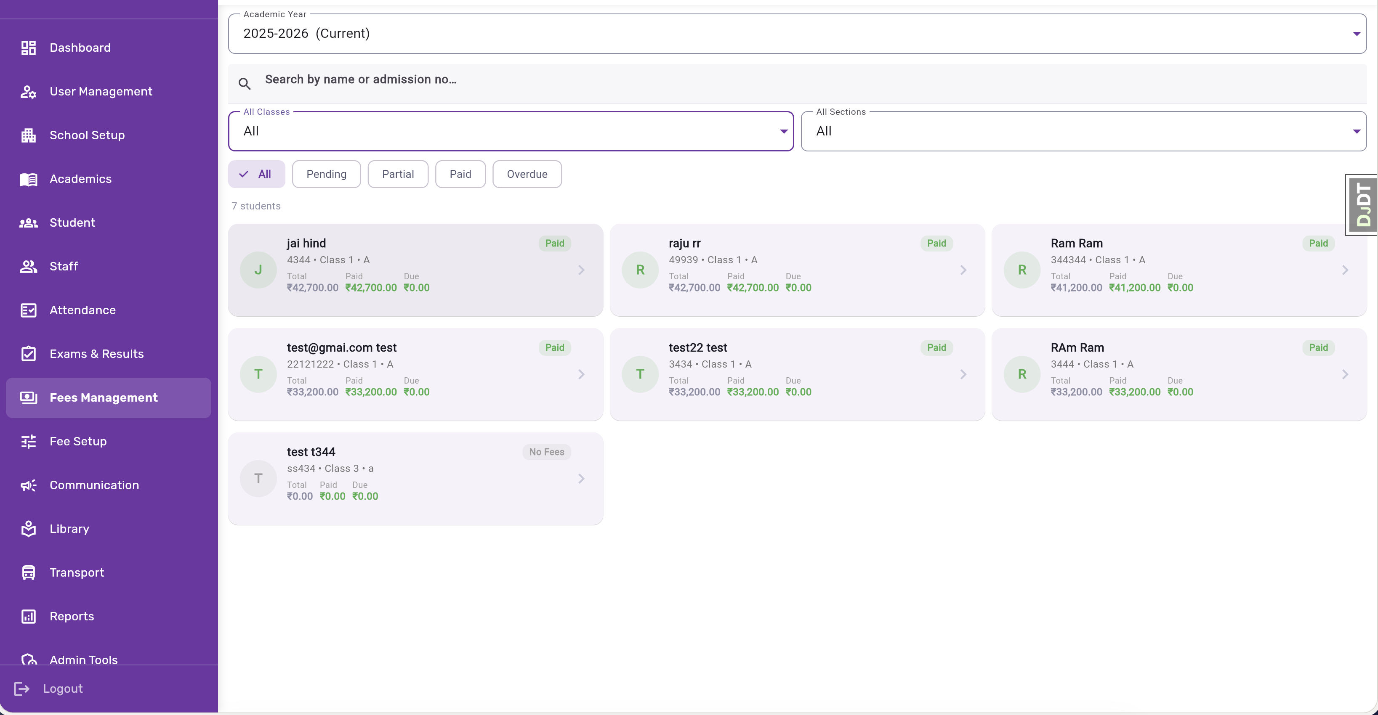Open the Academic Year dropdown
Viewport: 1378px width, 715px height.
pos(1356,33)
